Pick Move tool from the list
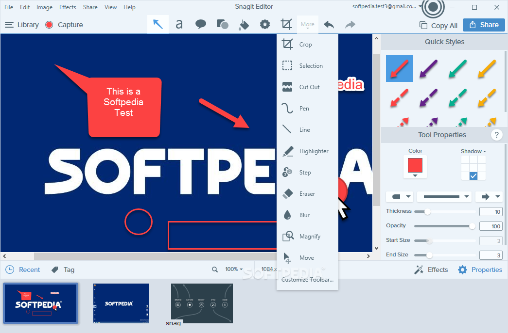The image size is (508, 333). (x=307, y=258)
